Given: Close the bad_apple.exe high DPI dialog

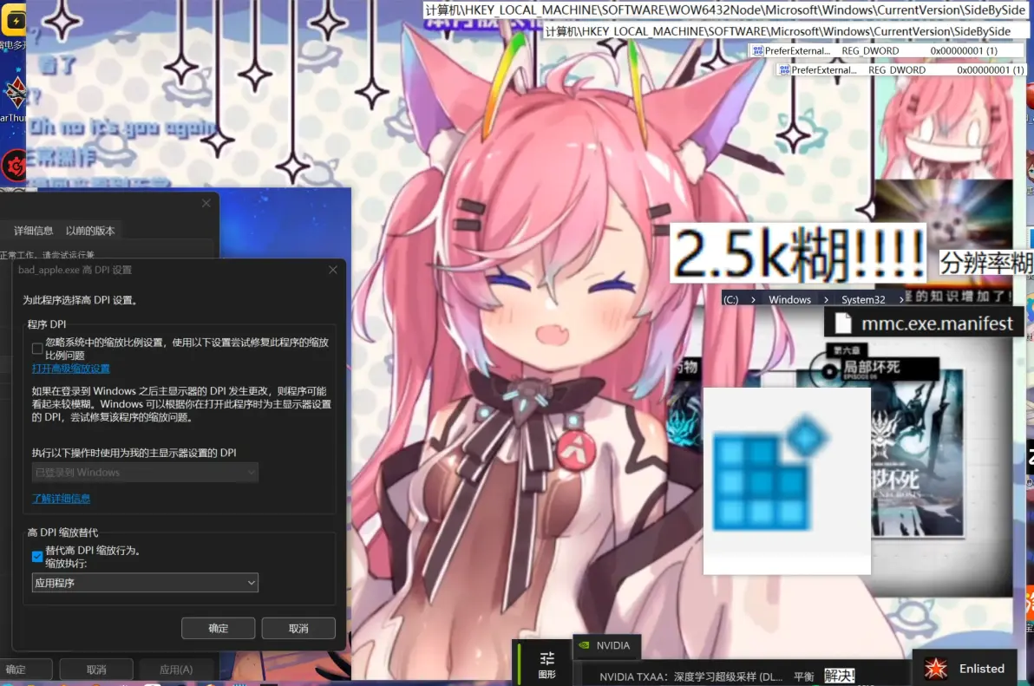Looking at the screenshot, I should click(333, 270).
